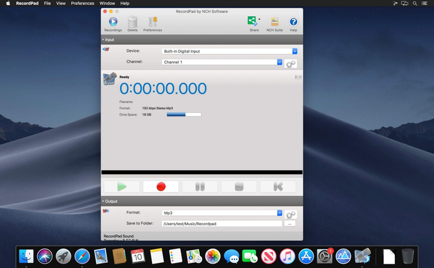Open FaceTime in the dock
The width and height of the screenshot is (434, 268).
[x=250, y=256]
